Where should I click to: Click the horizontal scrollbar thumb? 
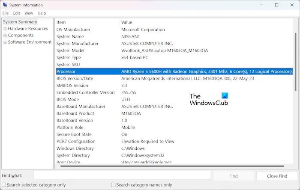pos(172,166)
